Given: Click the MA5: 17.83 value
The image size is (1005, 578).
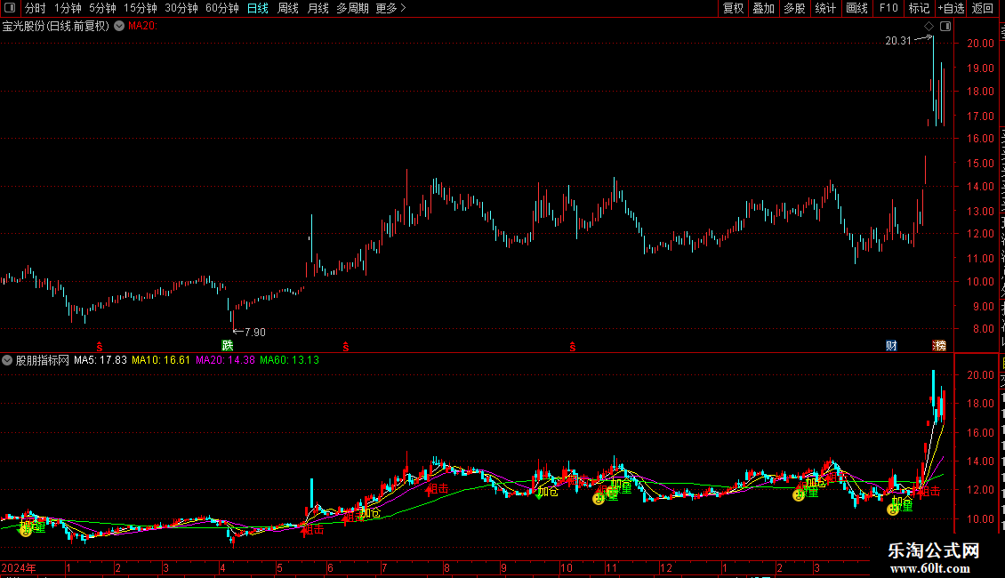Looking at the screenshot, I should (x=100, y=360).
